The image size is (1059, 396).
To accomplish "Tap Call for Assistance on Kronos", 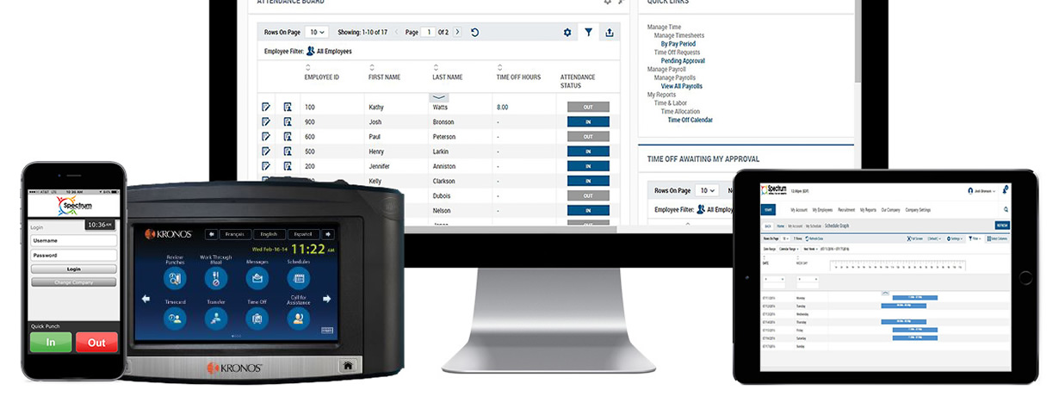I will click(x=298, y=319).
